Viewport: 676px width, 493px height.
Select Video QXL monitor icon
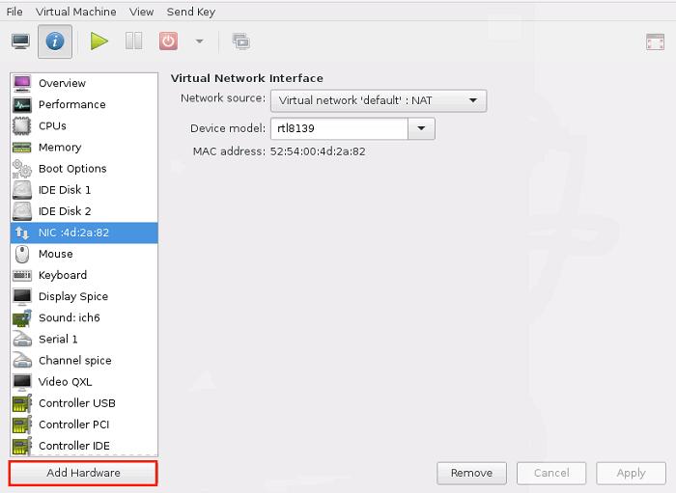click(x=22, y=382)
